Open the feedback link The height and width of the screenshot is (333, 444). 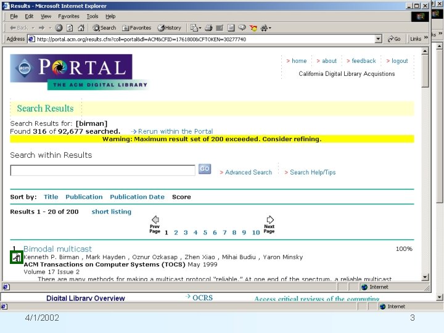tap(364, 61)
